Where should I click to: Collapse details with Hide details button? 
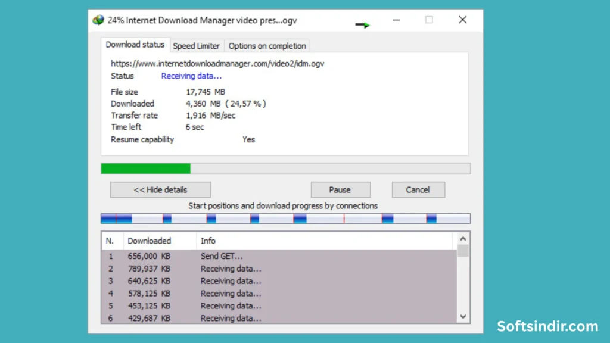point(160,189)
